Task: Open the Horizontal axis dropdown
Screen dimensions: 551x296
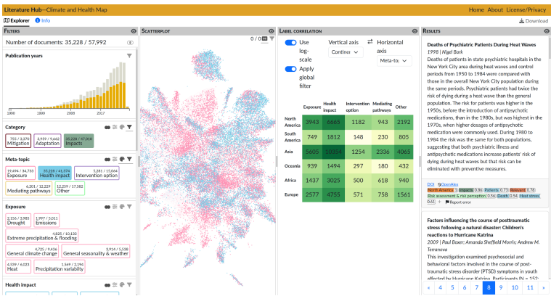Action: pyautogui.click(x=394, y=61)
